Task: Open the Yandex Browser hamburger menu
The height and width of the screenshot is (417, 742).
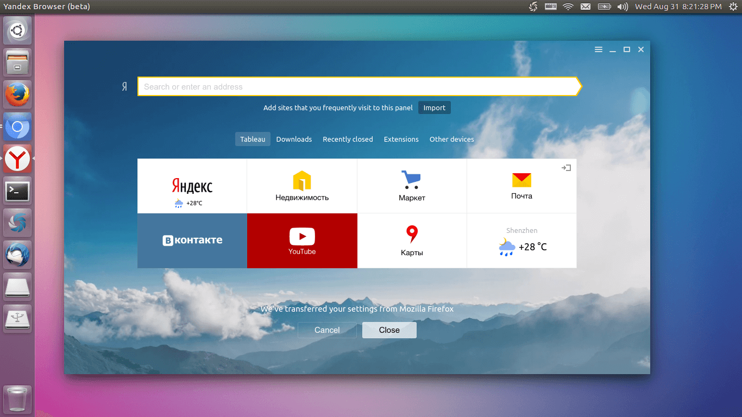Action: [599, 49]
